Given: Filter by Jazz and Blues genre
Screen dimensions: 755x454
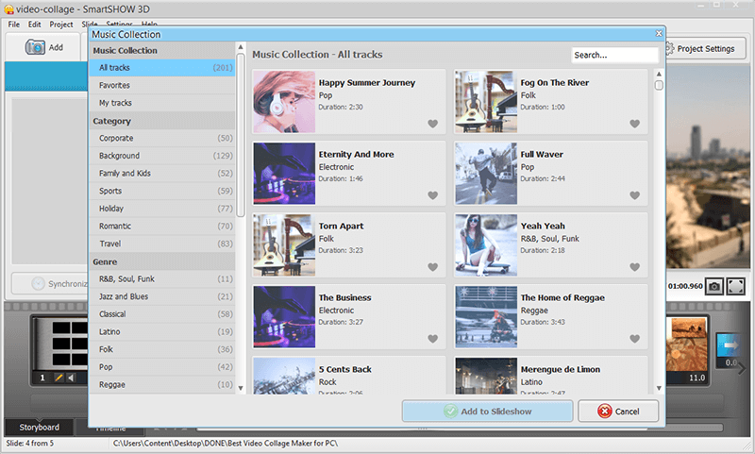Looking at the screenshot, I should [x=161, y=296].
